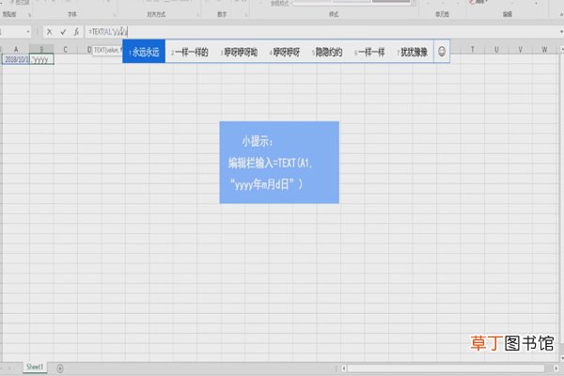Image resolution: width=564 pixels, height=376 pixels.
Task: Open Insert Function fx icon
Action: point(76,32)
